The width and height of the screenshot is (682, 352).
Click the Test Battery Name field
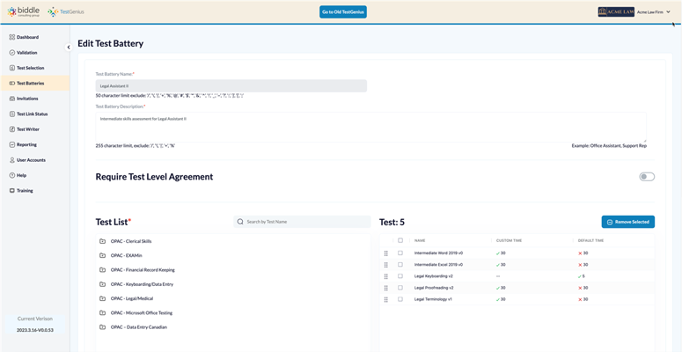231,85
